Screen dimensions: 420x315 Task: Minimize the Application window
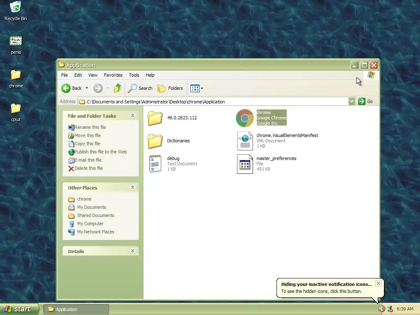point(355,65)
